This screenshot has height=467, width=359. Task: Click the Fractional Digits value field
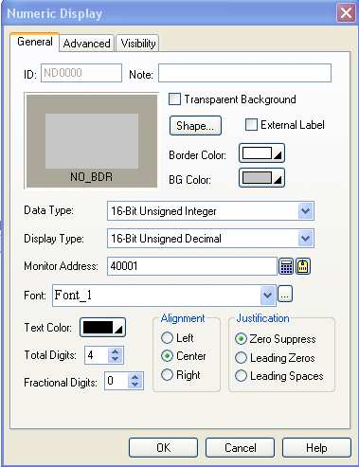tap(117, 381)
